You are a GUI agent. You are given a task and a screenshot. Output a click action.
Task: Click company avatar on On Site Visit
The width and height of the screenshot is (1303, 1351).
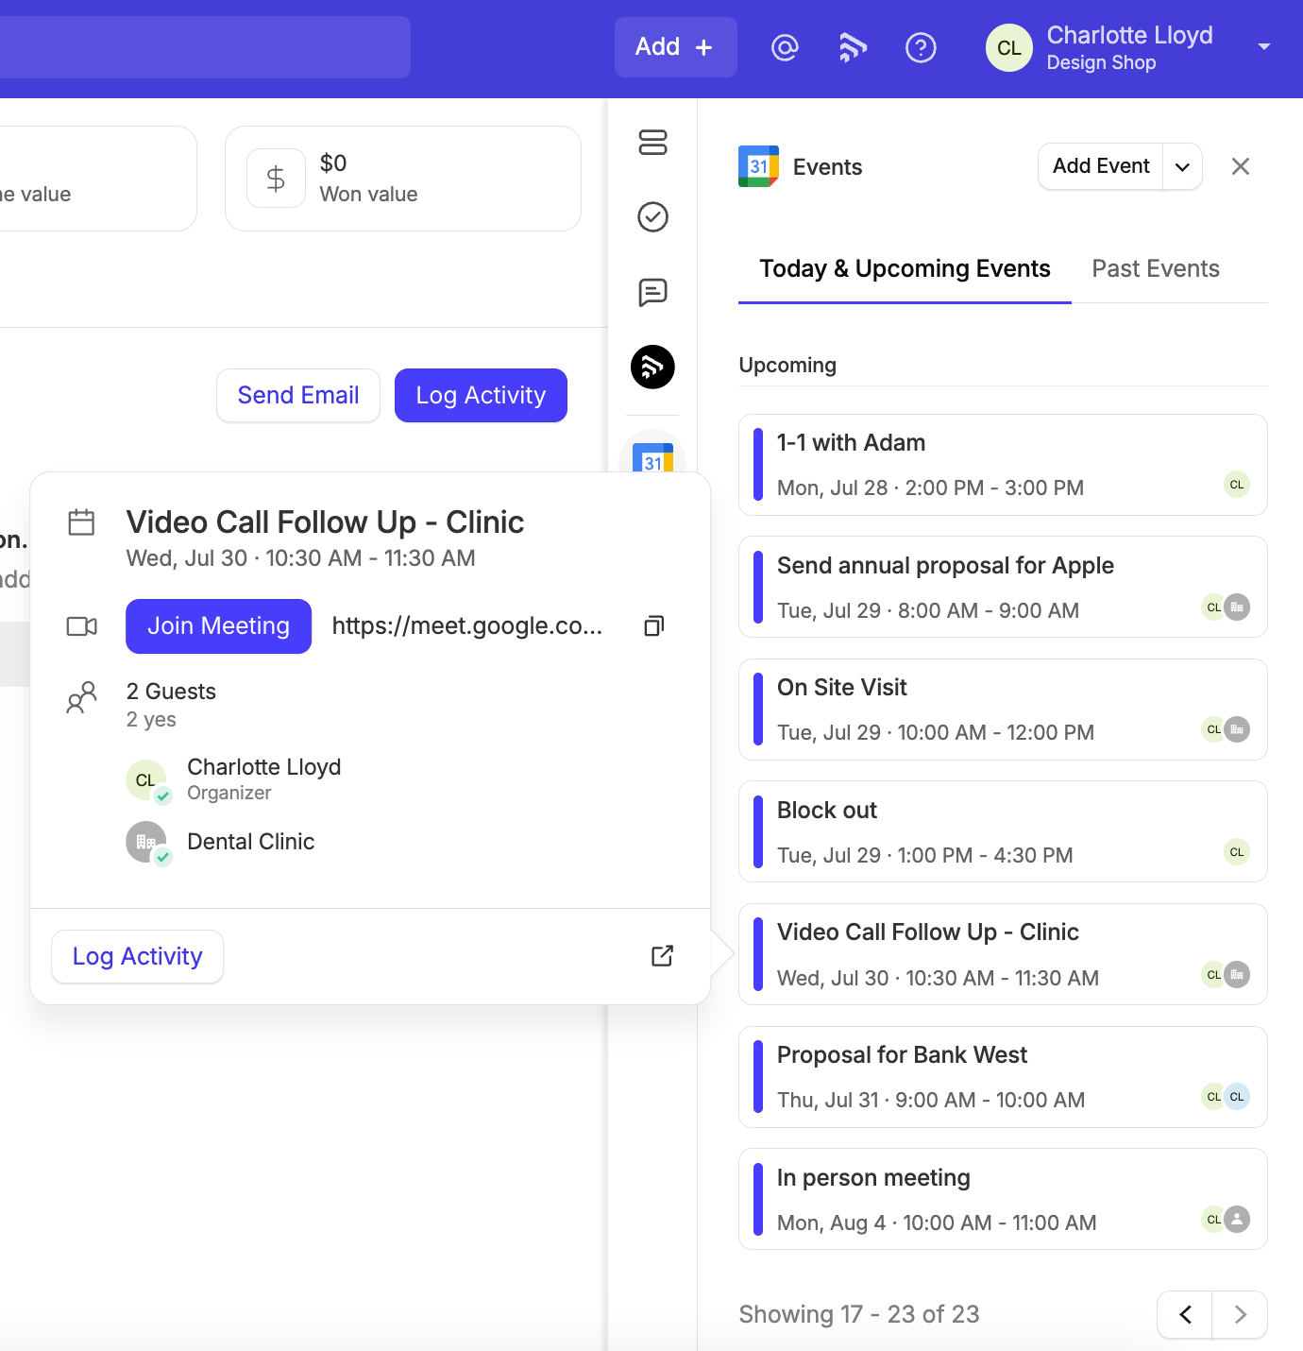[1238, 729]
